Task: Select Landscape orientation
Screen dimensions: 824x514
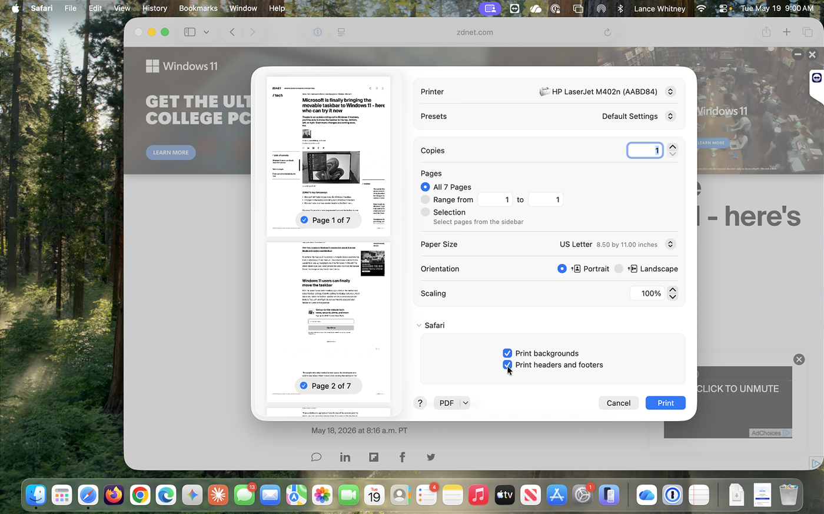Action: tap(619, 269)
